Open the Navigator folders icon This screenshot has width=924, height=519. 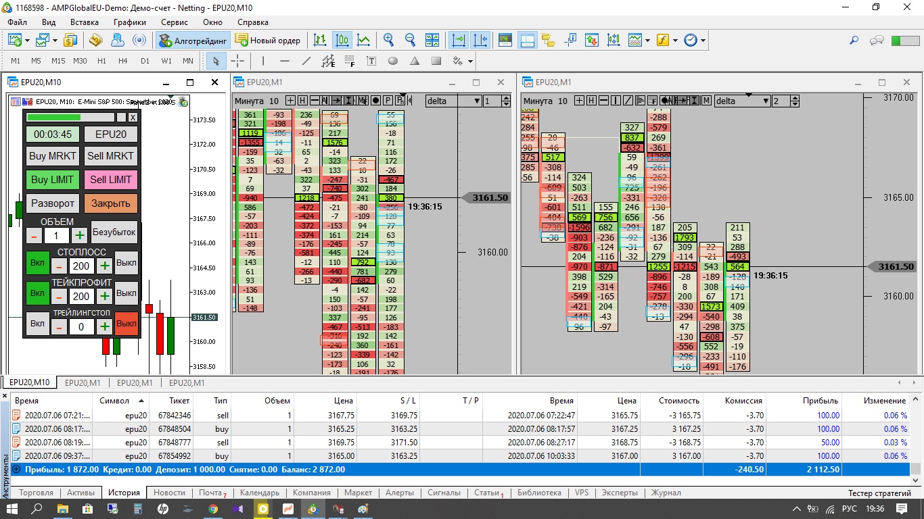coord(549,40)
